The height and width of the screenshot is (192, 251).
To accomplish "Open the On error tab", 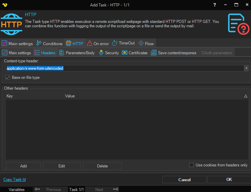I will [x=98, y=43].
